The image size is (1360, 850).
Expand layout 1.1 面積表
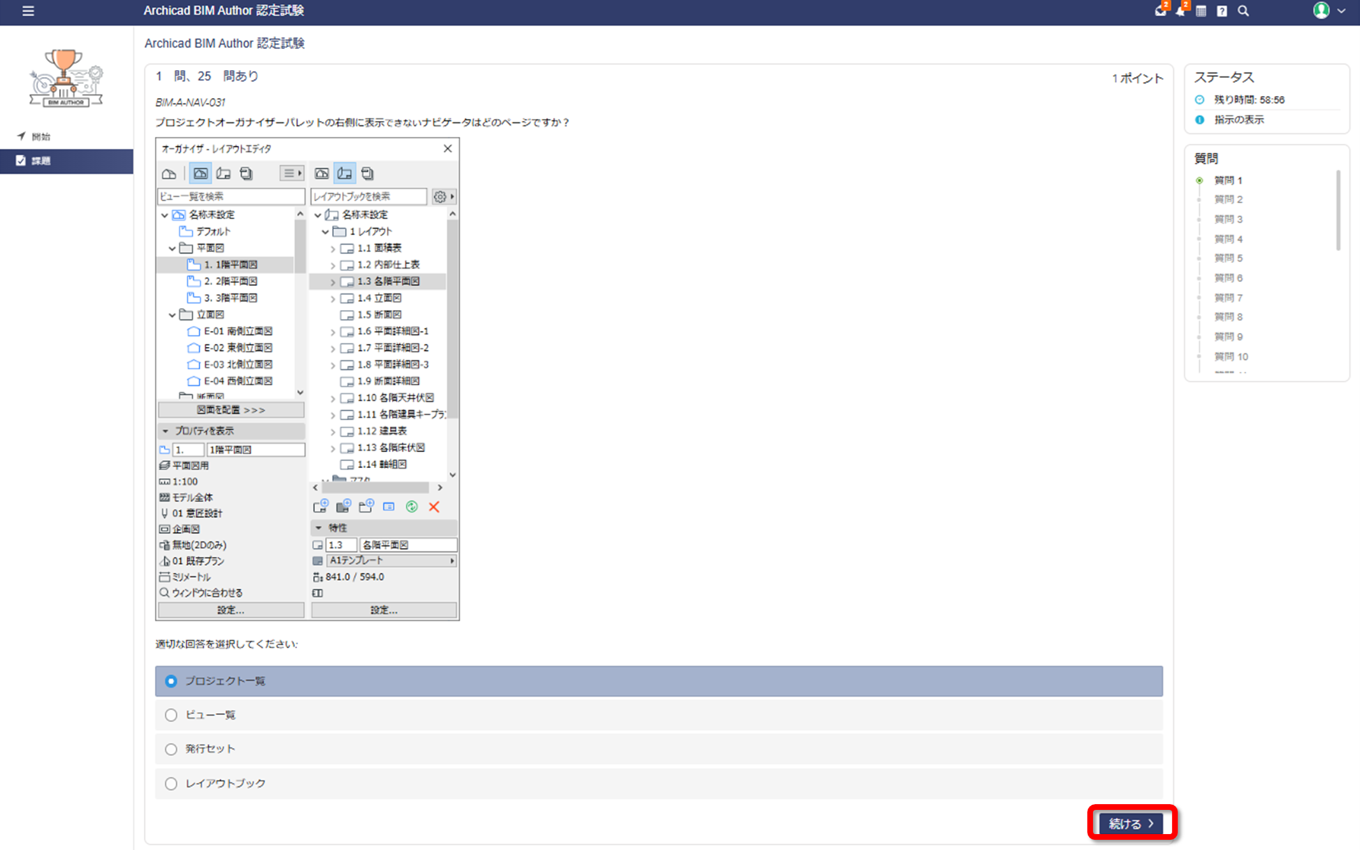click(x=333, y=248)
